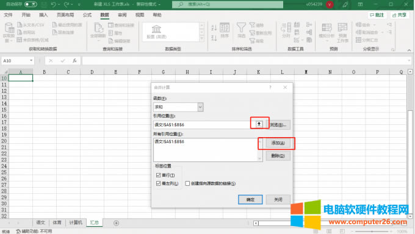This screenshot has height=234, width=415.
Task: Enable create links to source data checkbox
Action: pos(187,183)
